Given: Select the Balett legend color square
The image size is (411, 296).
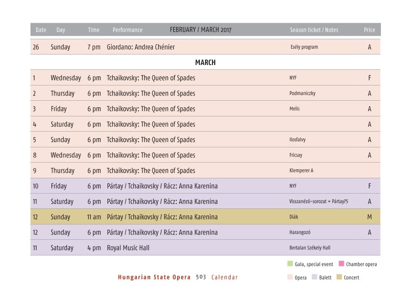Looking at the screenshot, I should [x=314, y=277].
